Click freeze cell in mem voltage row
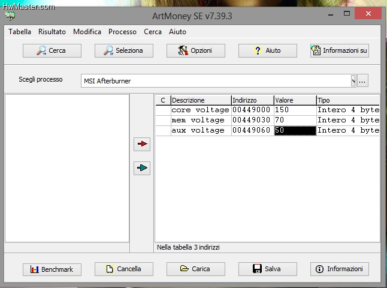Viewport: 387px width, 288px height. (163, 120)
